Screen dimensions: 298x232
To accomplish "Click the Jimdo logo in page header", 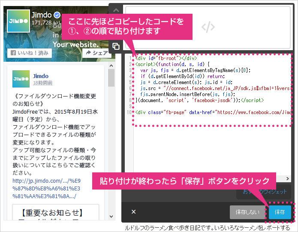I will [x=18, y=21].
